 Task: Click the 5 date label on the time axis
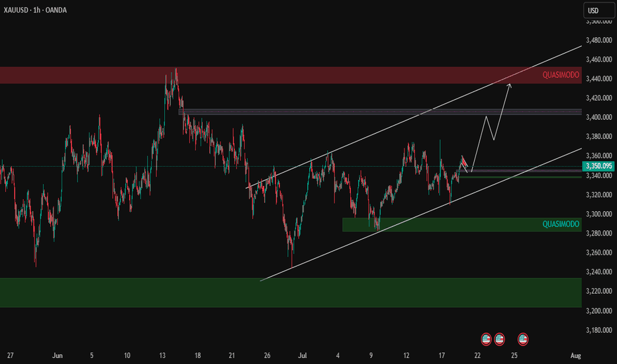tap(91, 356)
